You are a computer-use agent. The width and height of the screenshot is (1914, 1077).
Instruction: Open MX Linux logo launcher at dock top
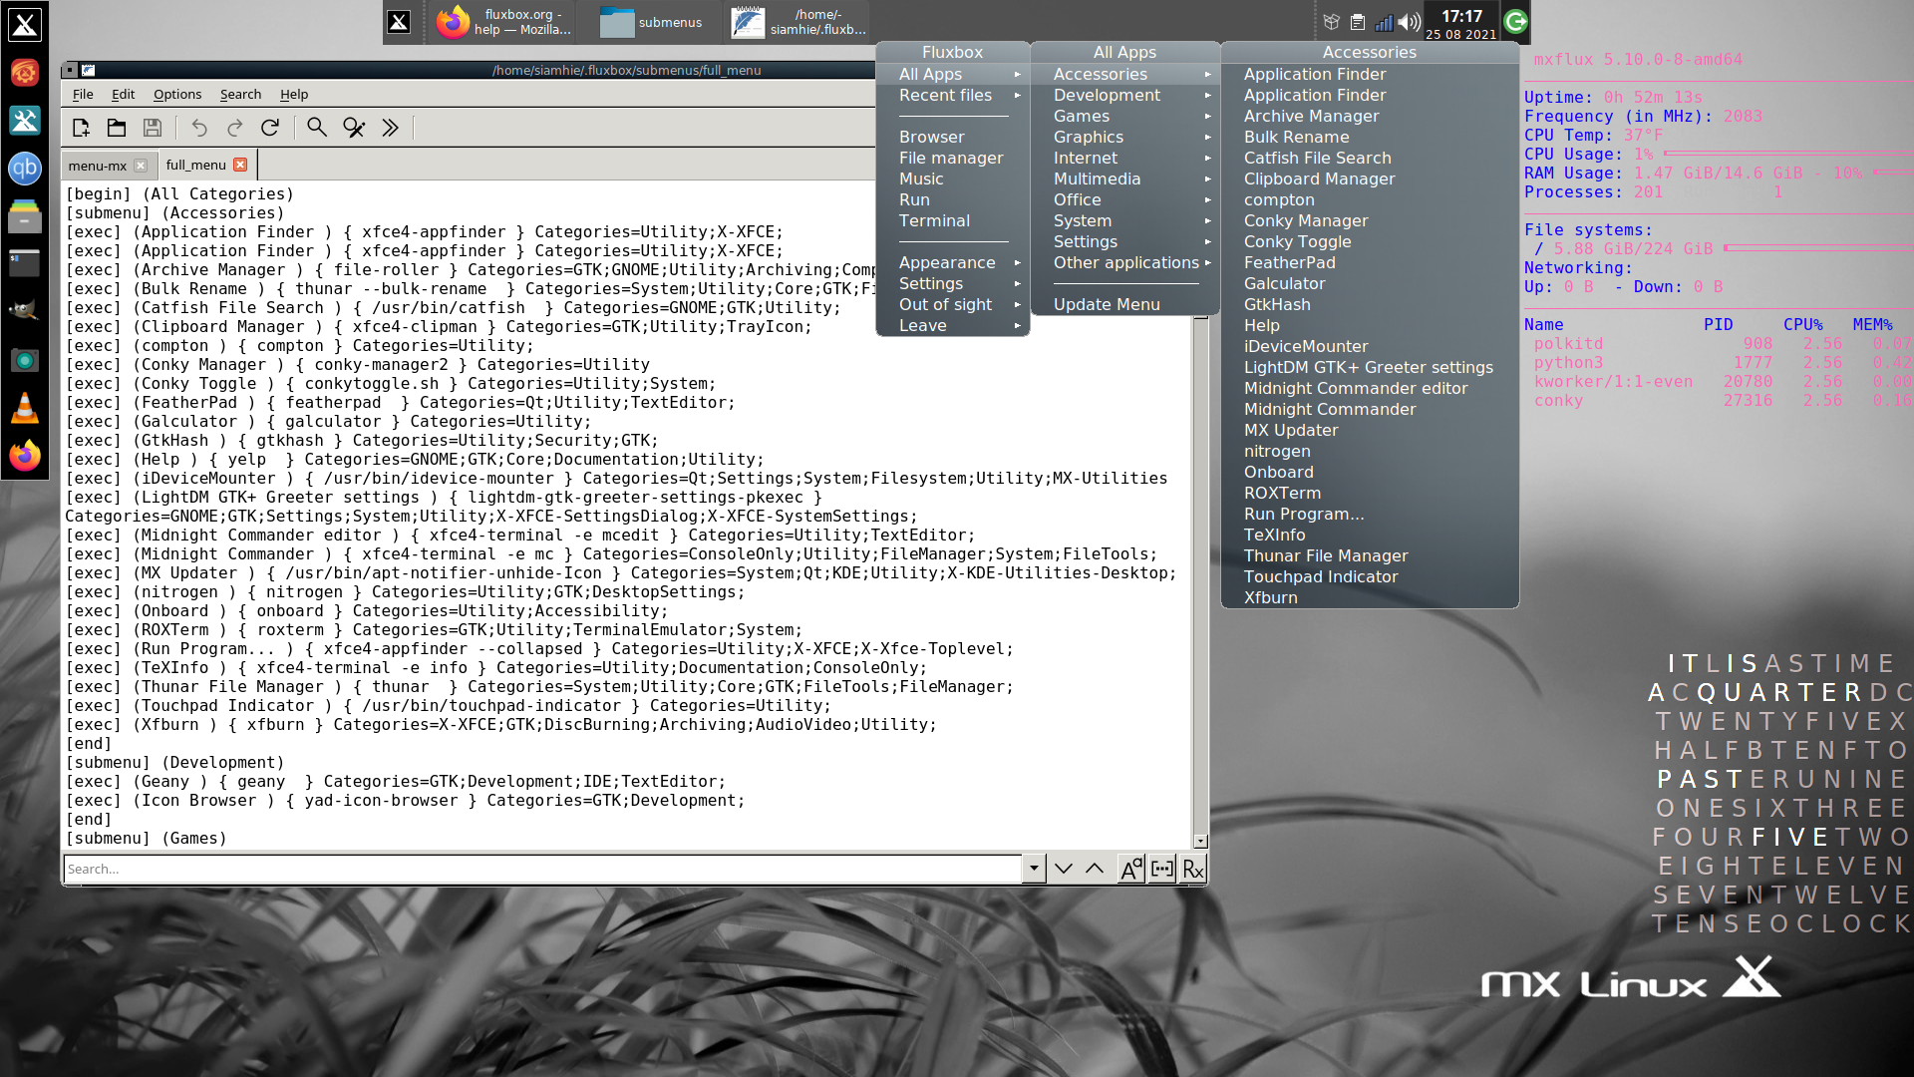(25, 24)
